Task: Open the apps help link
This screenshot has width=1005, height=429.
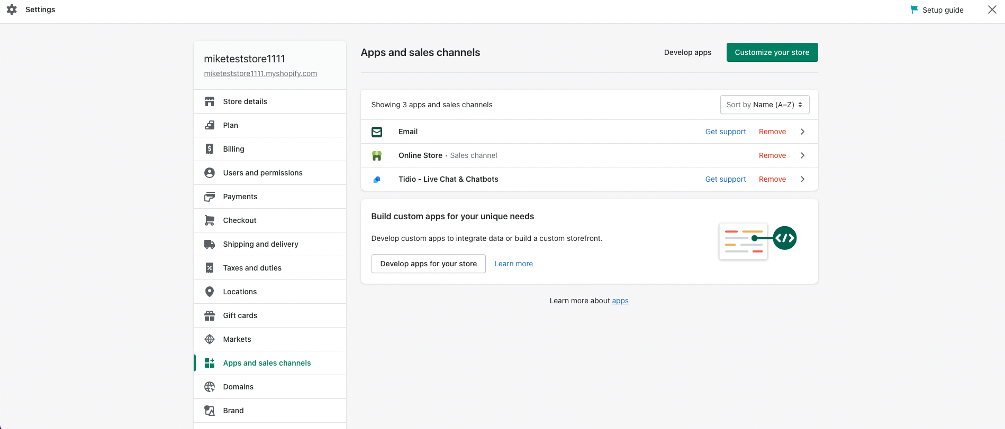Action: point(620,301)
